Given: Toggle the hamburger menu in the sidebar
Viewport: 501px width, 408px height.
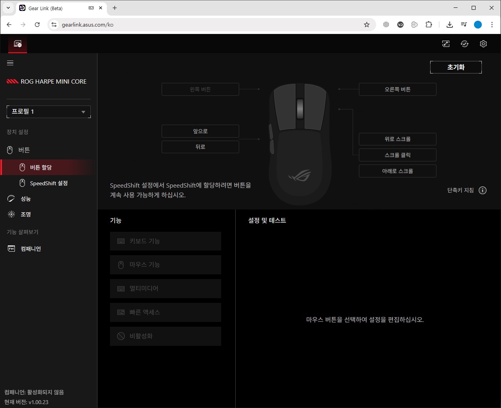Looking at the screenshot, I should click(10, 63).
